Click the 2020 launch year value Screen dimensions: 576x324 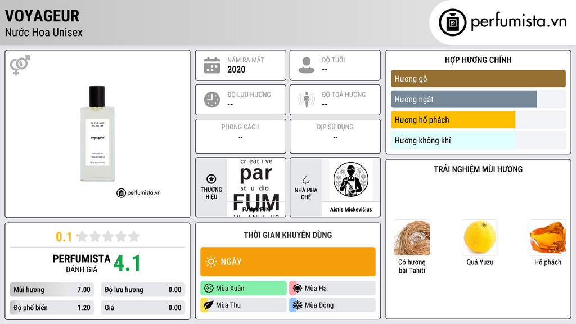click(x=236, y=69)
